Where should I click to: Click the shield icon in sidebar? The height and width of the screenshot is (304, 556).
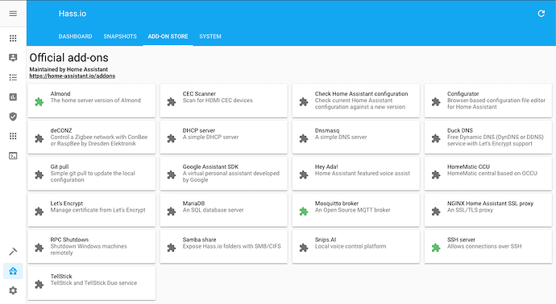pyautogui.click(x=13, y=117)
